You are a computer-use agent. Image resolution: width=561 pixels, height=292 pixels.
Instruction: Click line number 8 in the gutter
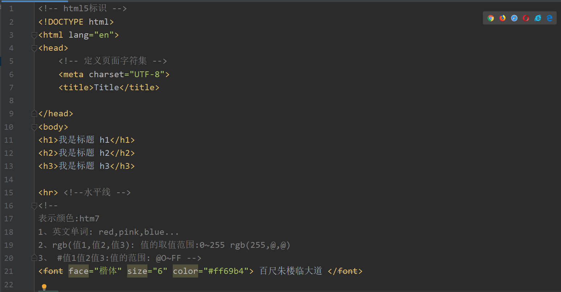coord(11,101)
